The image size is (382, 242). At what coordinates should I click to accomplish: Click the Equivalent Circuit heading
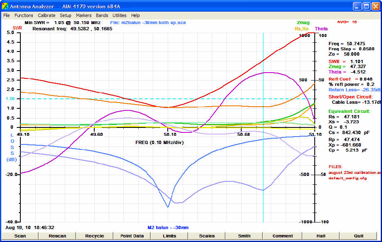[x=349, y=111]
